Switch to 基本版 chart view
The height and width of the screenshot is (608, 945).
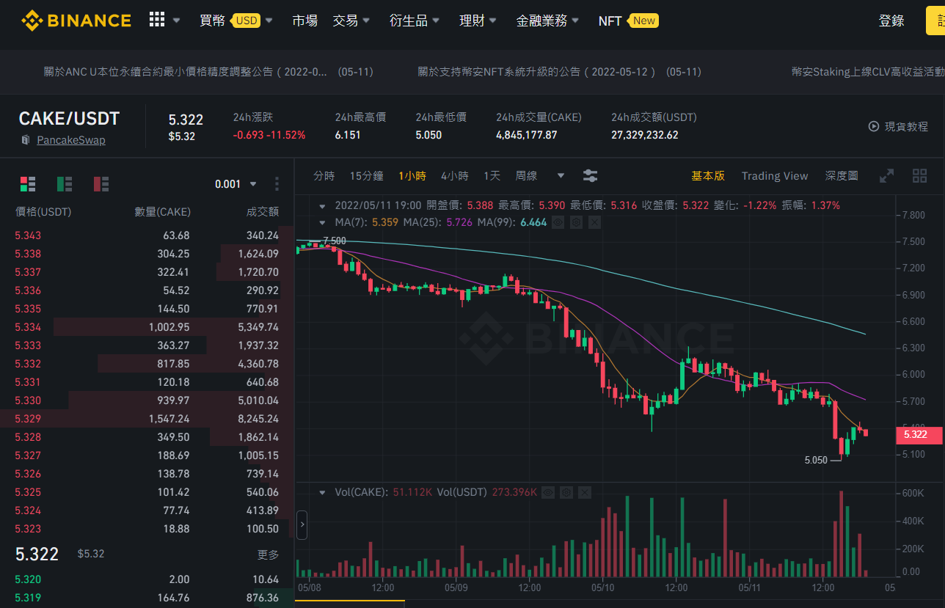tap(708, 176)
